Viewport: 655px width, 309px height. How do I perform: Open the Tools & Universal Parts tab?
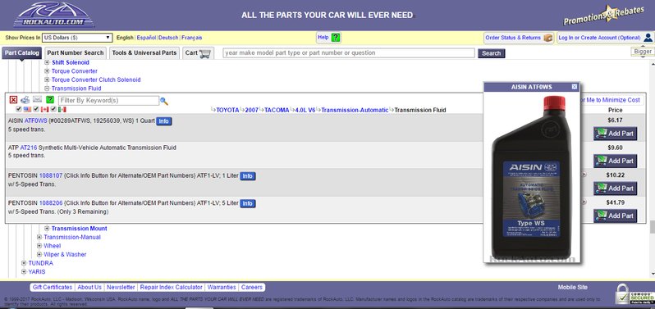(144, 53)
